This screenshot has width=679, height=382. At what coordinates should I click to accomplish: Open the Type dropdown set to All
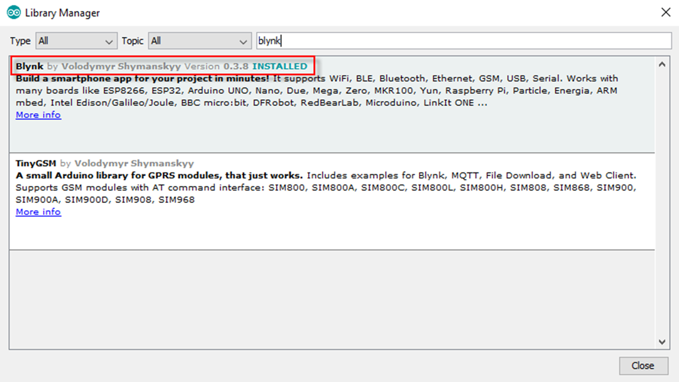pyautogui.click(x=76, y=41)
